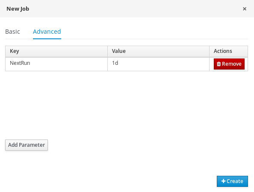Click the 1d value cell

pyautogui.click(x=158, y=64)
